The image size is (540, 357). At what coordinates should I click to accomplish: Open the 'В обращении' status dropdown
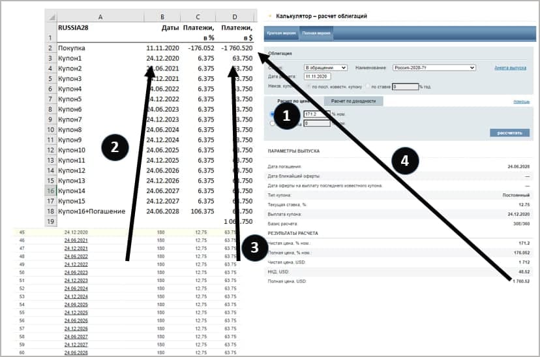point(326,67)
